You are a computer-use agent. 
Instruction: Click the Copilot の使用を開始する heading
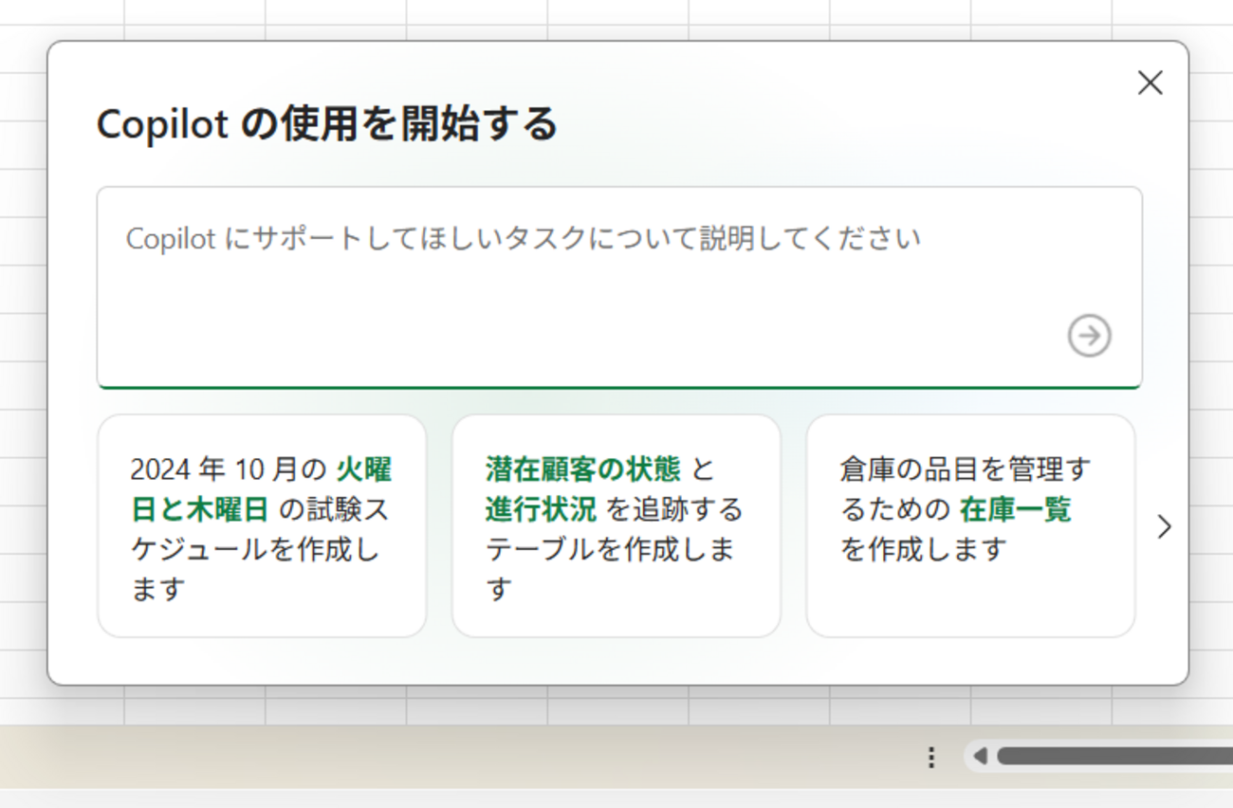(327, 124)
